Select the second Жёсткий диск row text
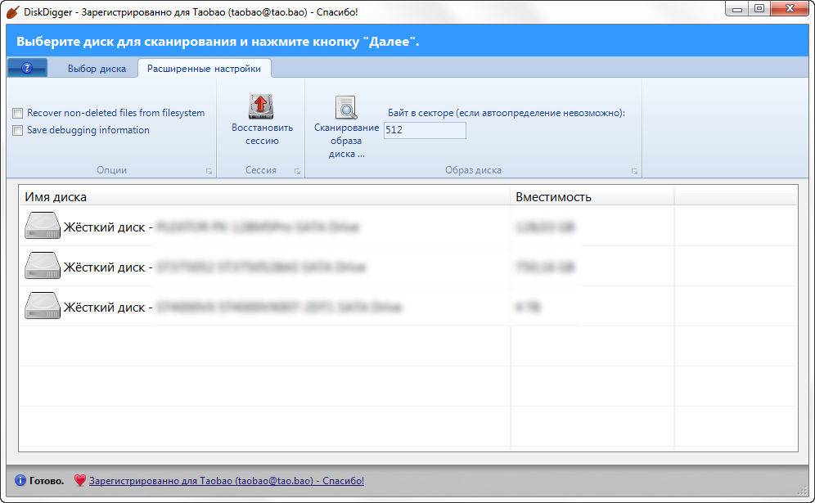Viewport: 815px width, 503px height. click(108, 267)
